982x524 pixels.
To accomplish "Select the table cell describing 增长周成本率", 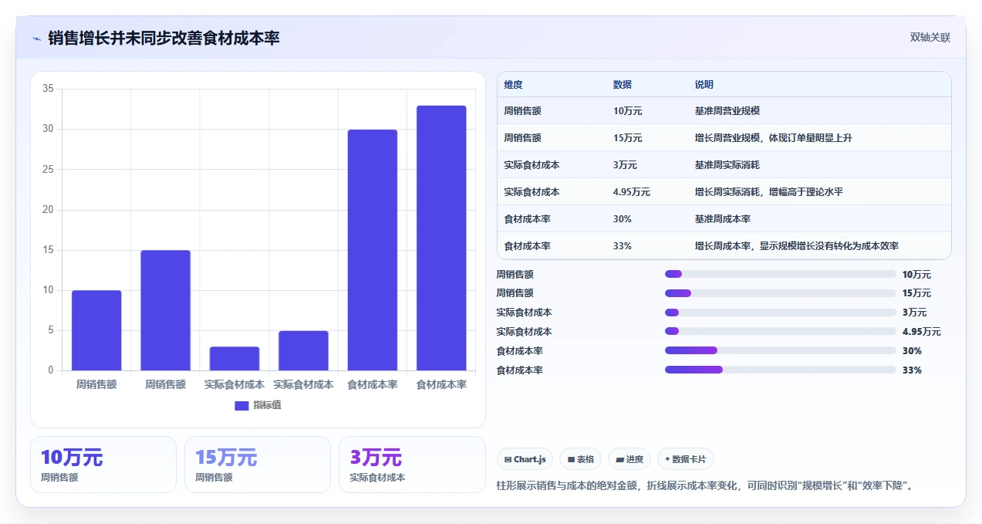I will click(797, 246).
